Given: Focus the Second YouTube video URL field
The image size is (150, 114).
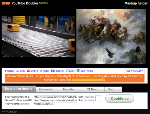Looking at the screenshot, I should coord(55,100).
